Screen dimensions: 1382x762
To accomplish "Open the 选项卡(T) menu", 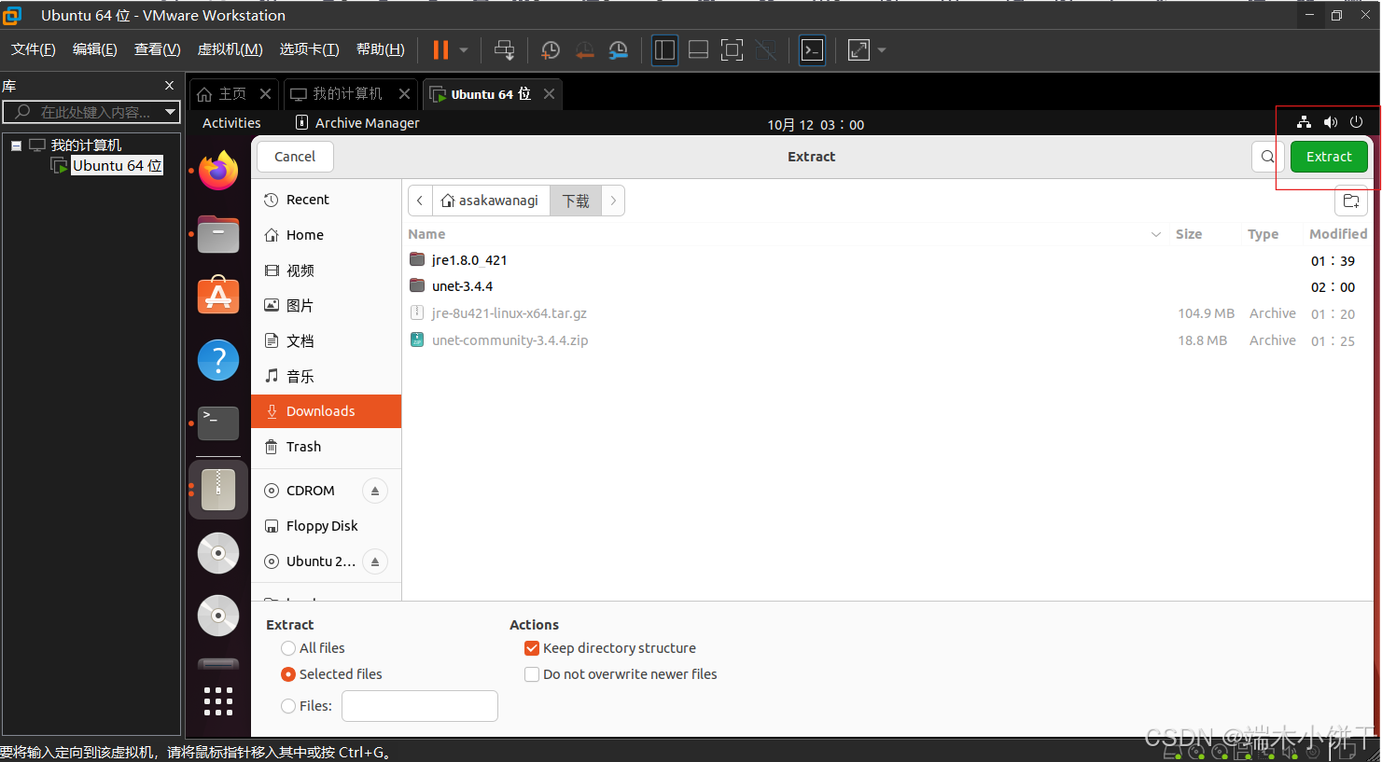I will click(x=309, y=49).
